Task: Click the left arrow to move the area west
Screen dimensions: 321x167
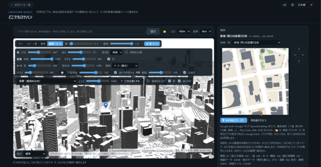Action: [x=295, y=55]
